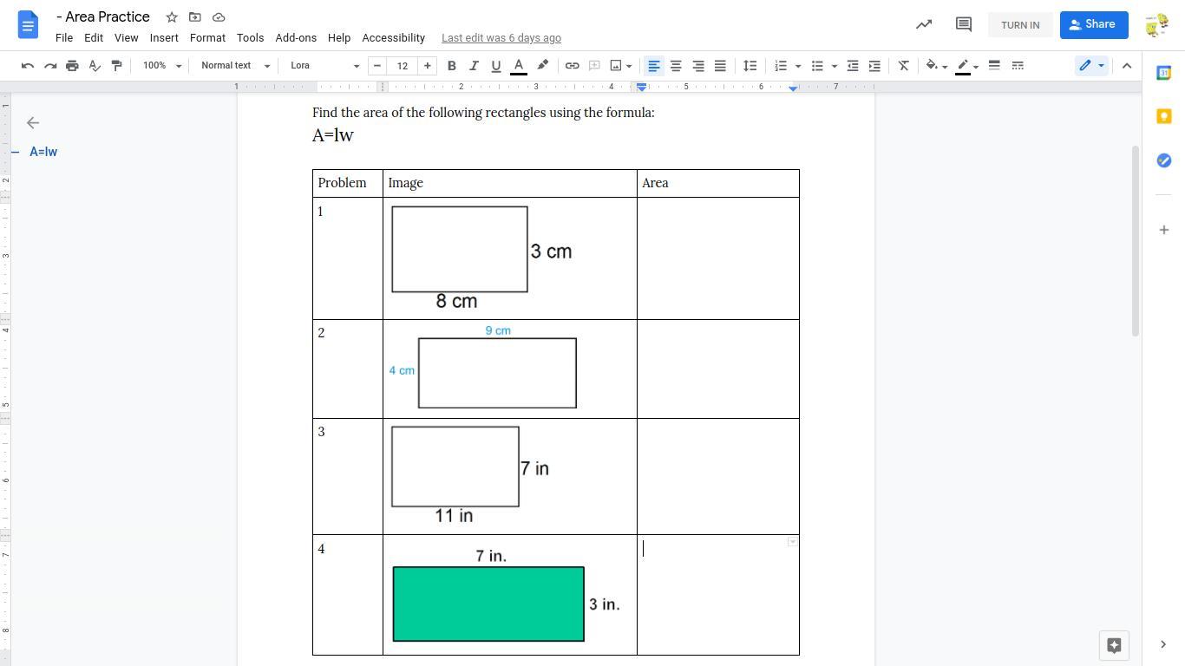Open the Docs home icon
The width and height of the screenshot is (1185, 666).
coord(28,25)
